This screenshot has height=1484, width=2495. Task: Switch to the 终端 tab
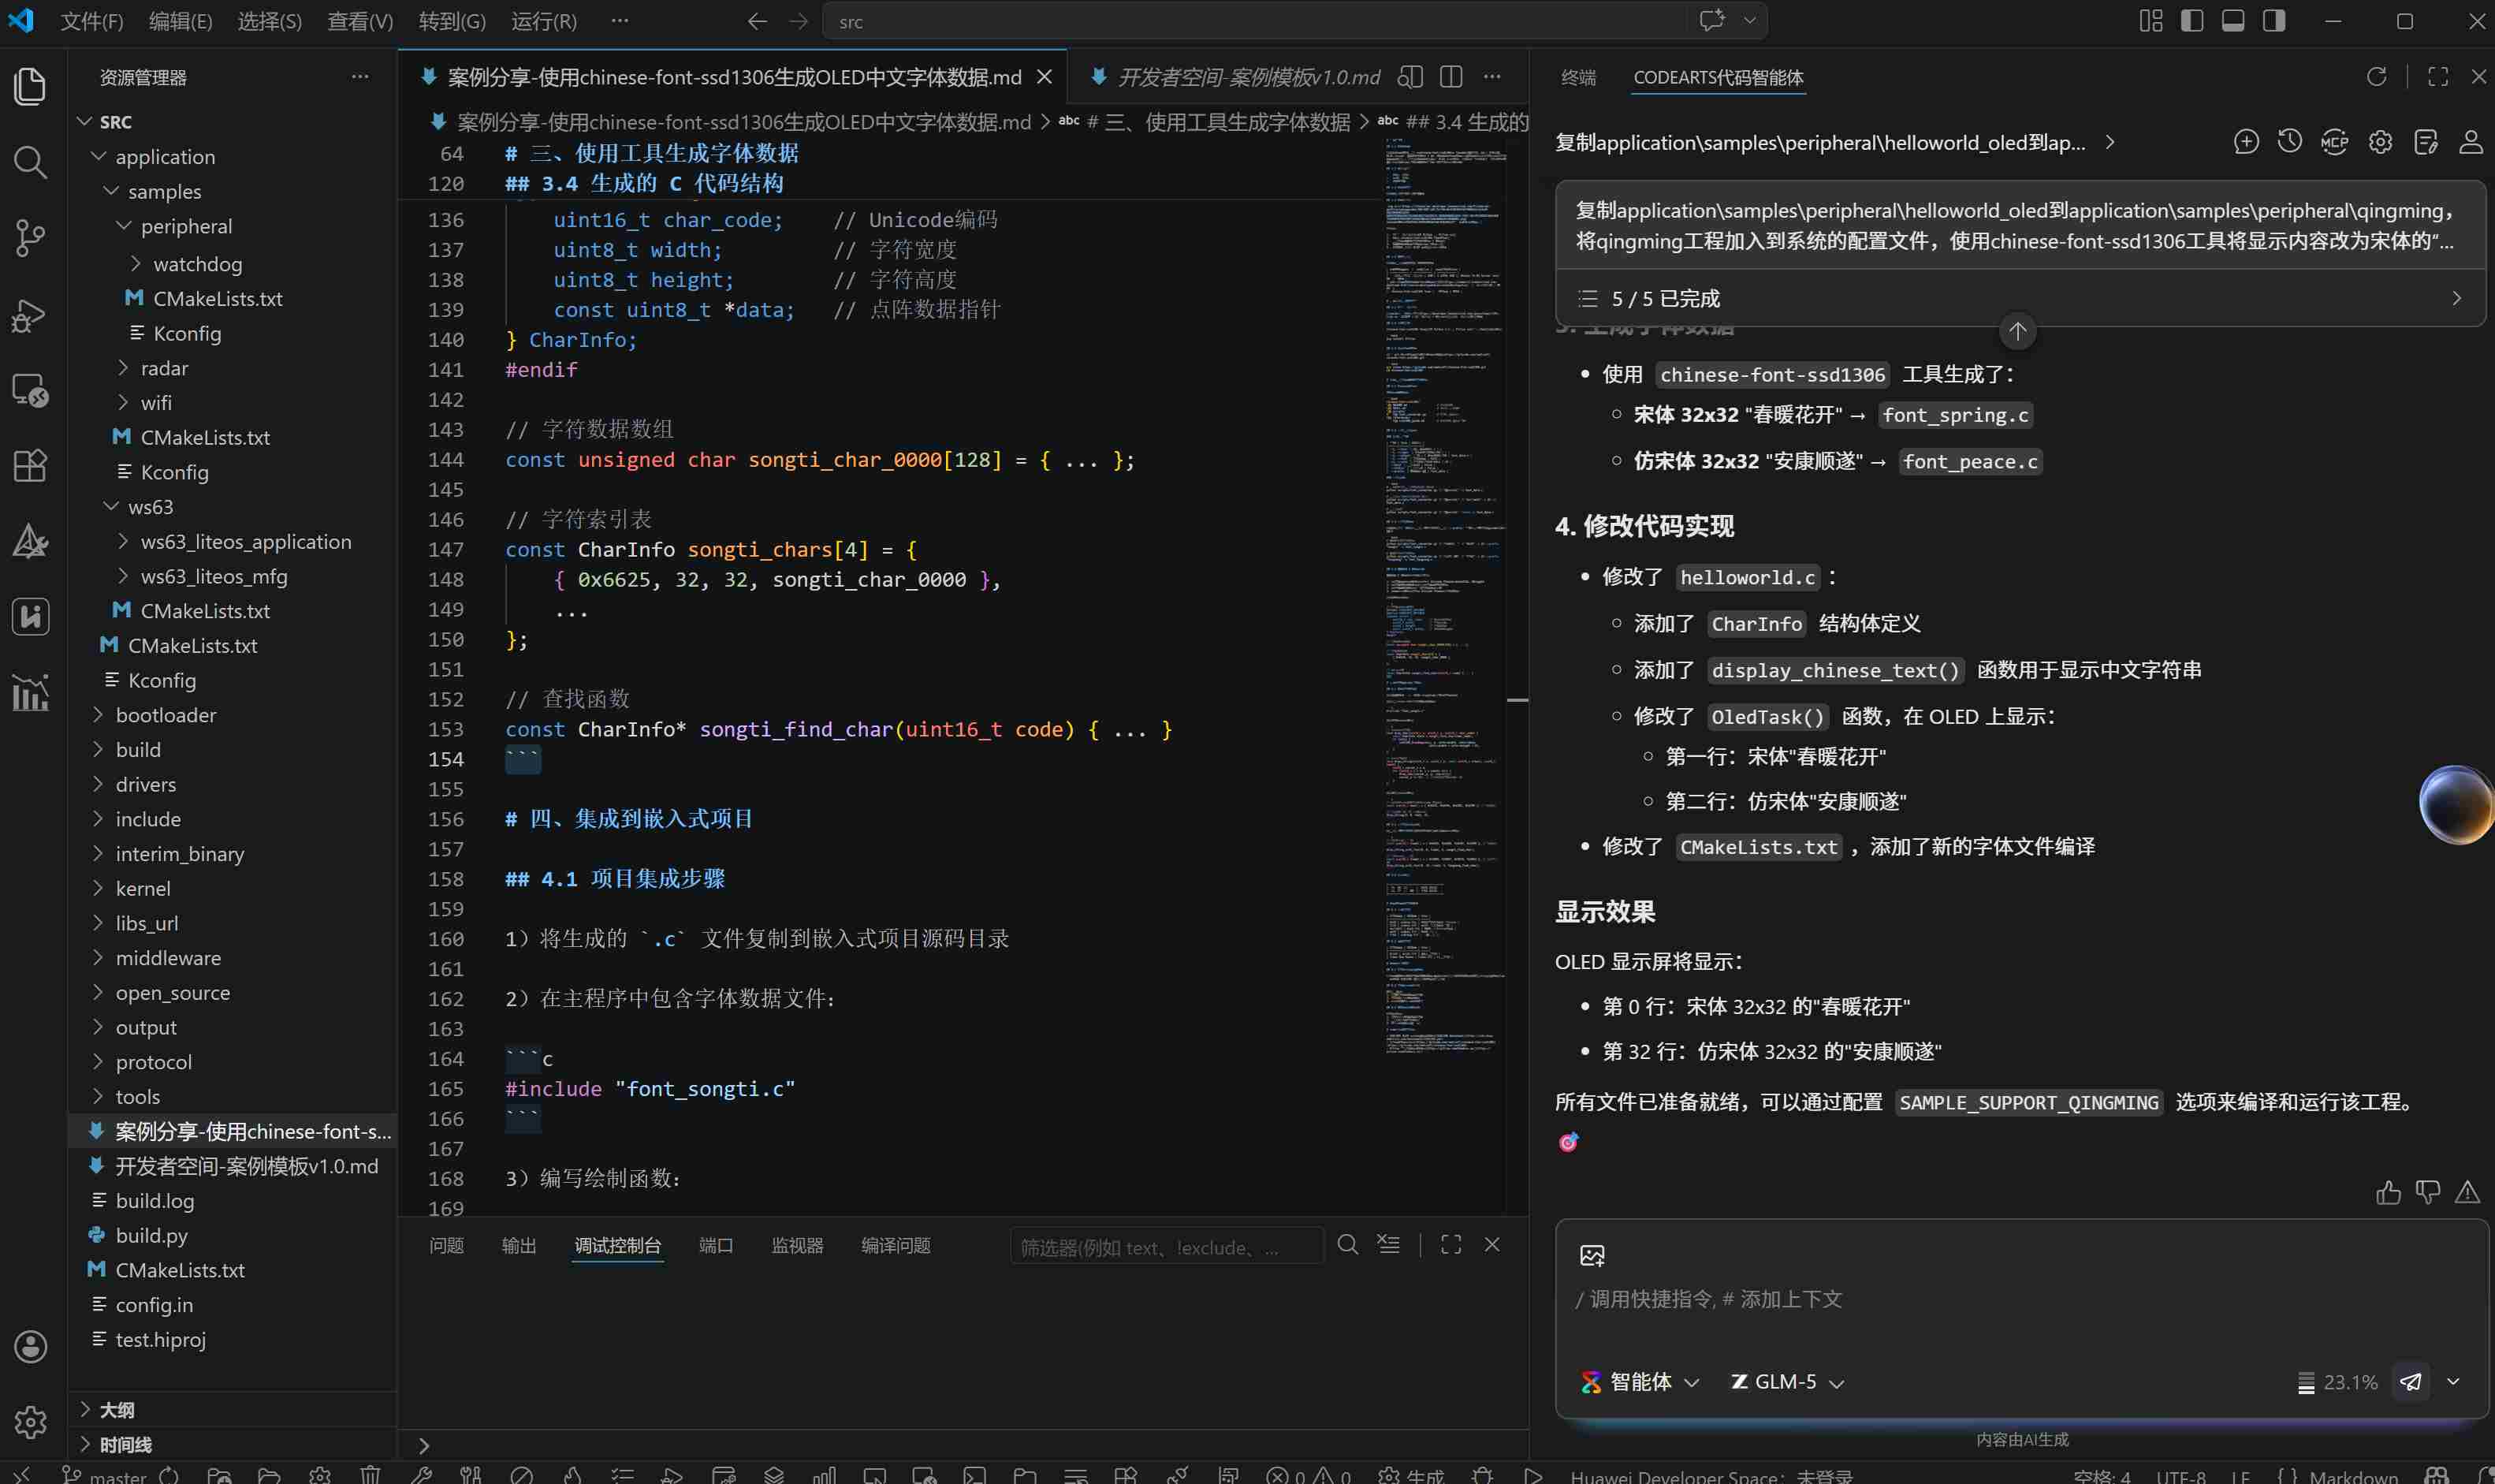click(1578, 77)
